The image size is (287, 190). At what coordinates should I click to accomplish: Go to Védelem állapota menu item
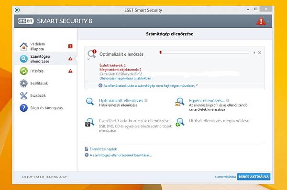[x=46, y=46]
